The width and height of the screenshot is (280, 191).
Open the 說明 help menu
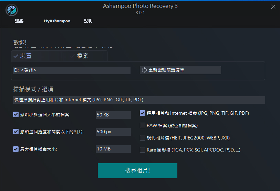88,21
